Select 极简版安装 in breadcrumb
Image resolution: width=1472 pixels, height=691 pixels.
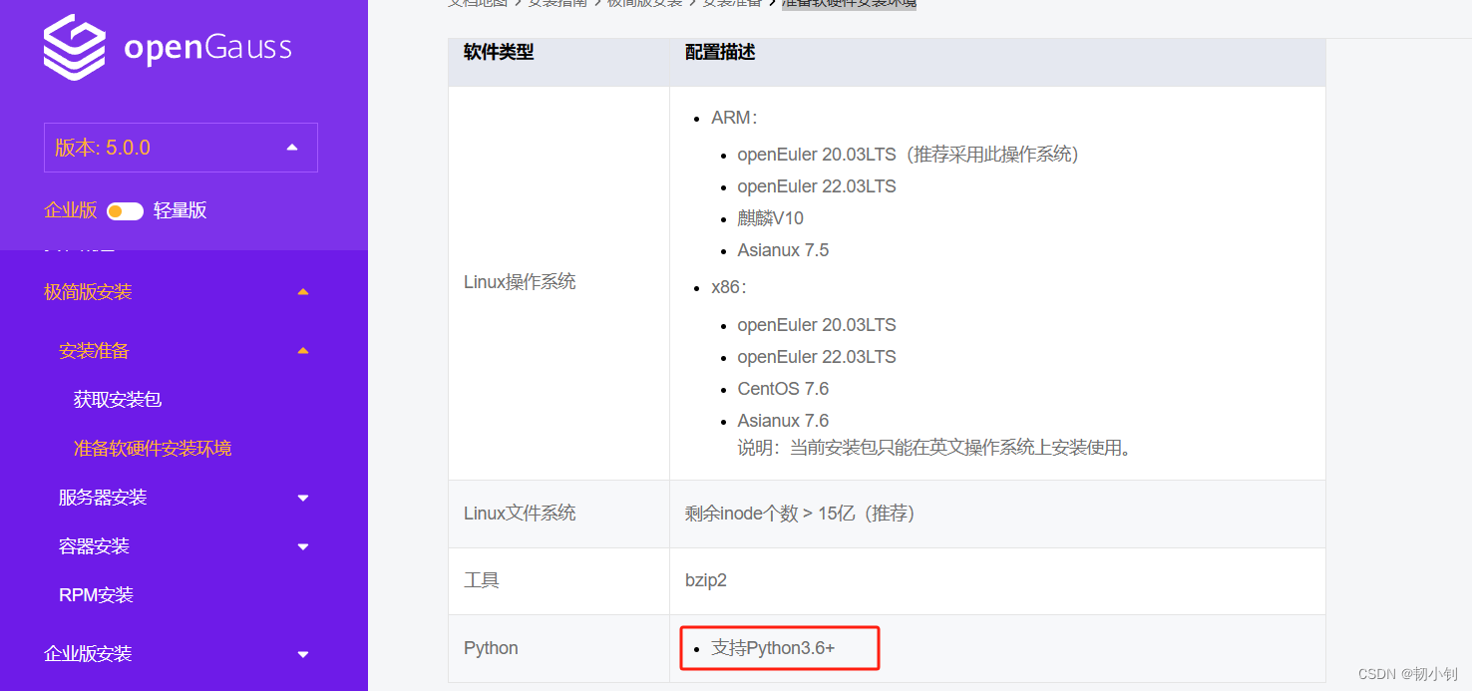tap(645, 4)
